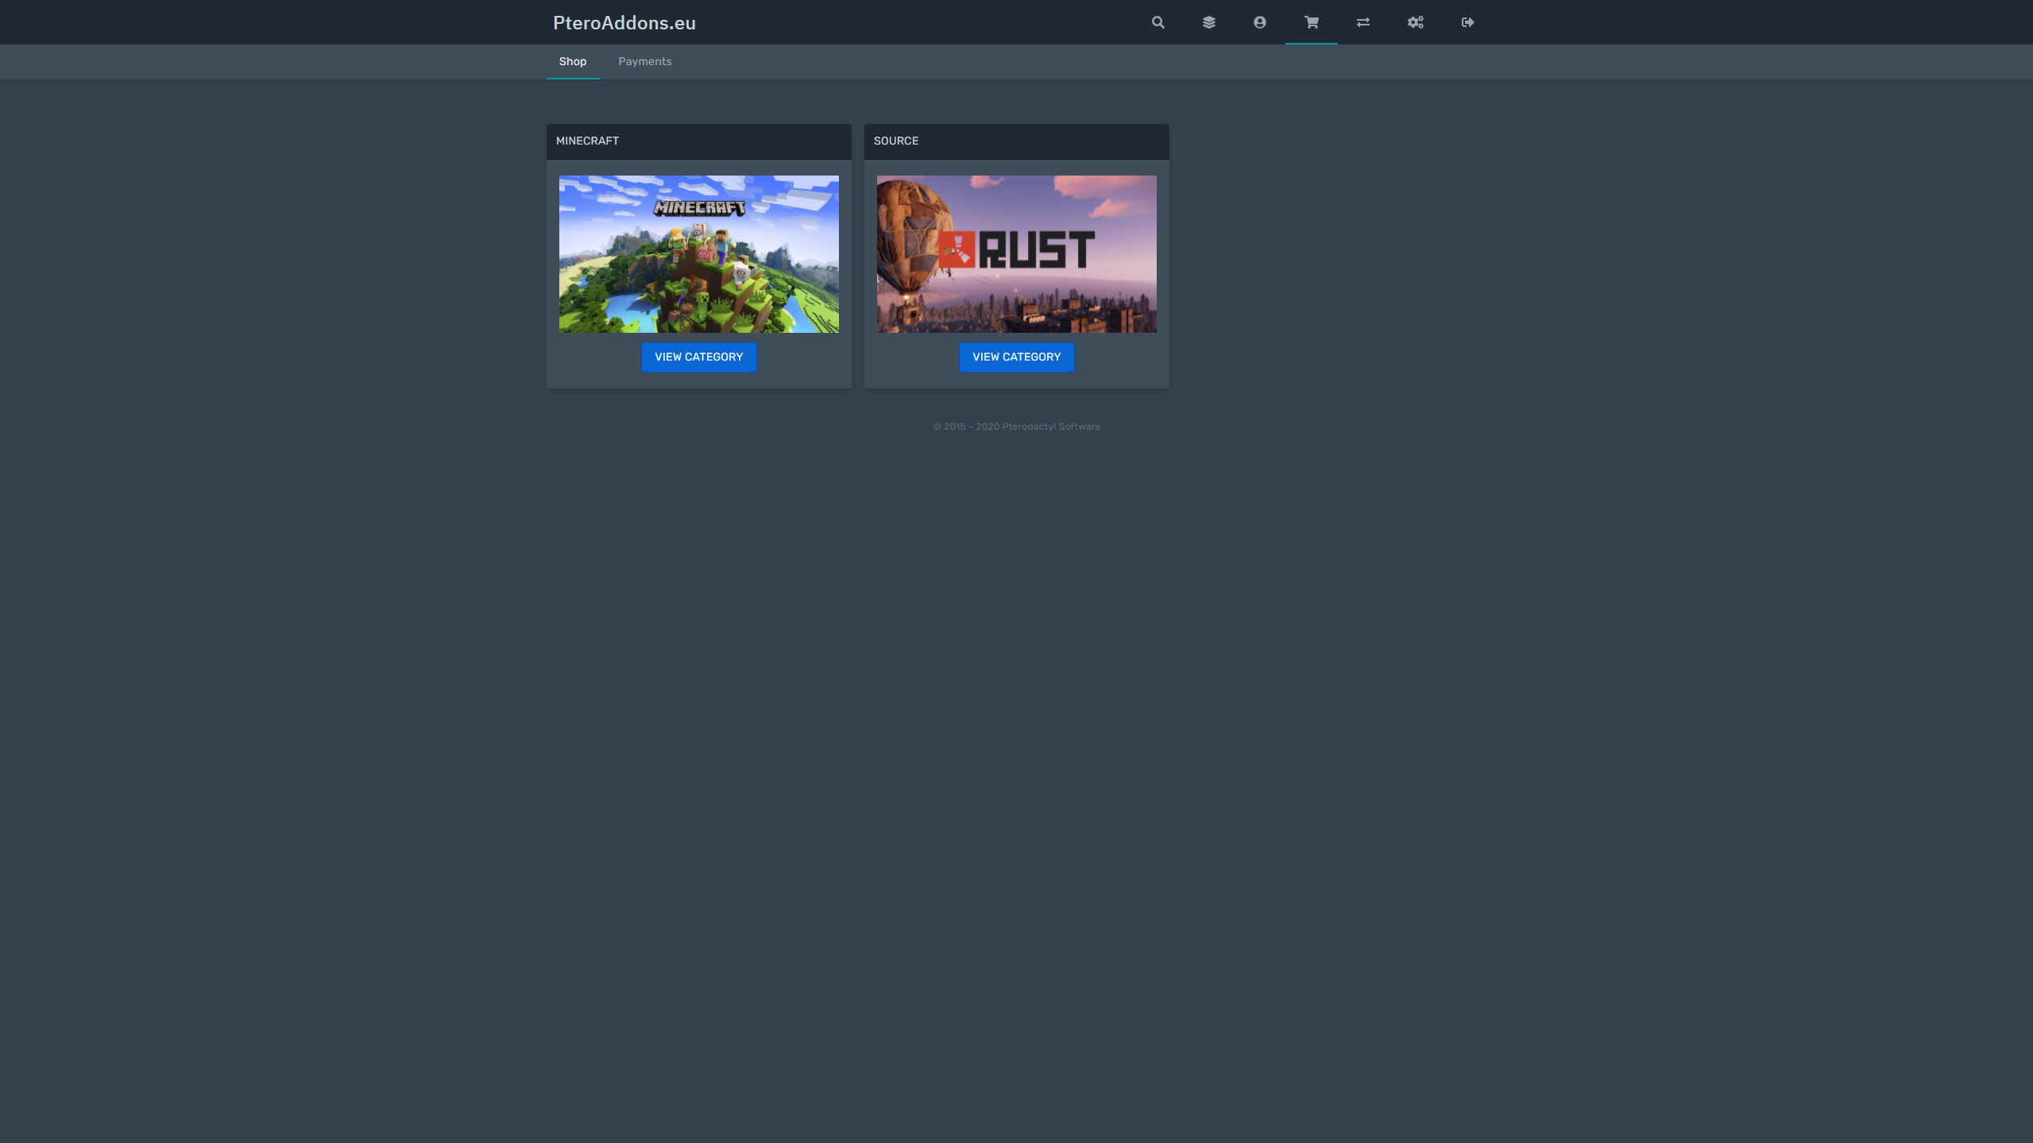
Task: Select the Shop tab
Action: tap(572, 61)
